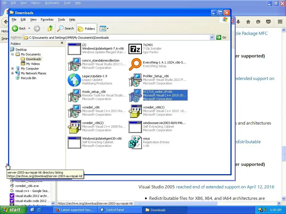
Task: Click the grayed Forward arrow in Explorer
Action: coord(37,28)
